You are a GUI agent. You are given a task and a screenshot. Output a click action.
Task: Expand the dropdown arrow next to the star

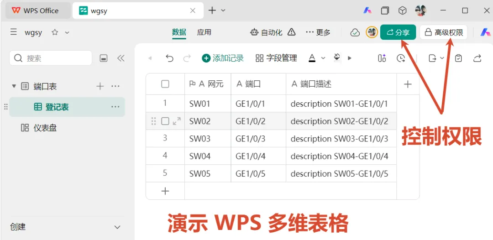[x=67, y=32]
